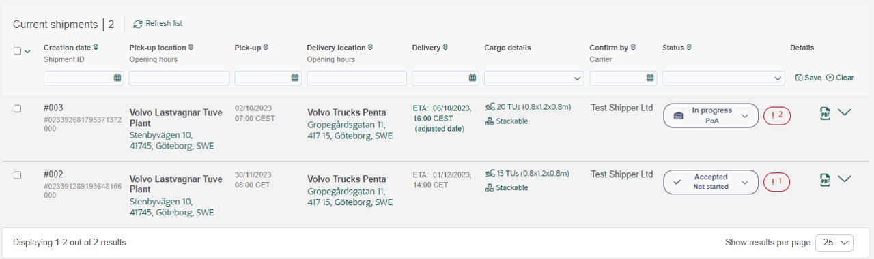The image size is (874, 259).
Task: Open calendar in Pick-up filter field
Action: point(295,78)
